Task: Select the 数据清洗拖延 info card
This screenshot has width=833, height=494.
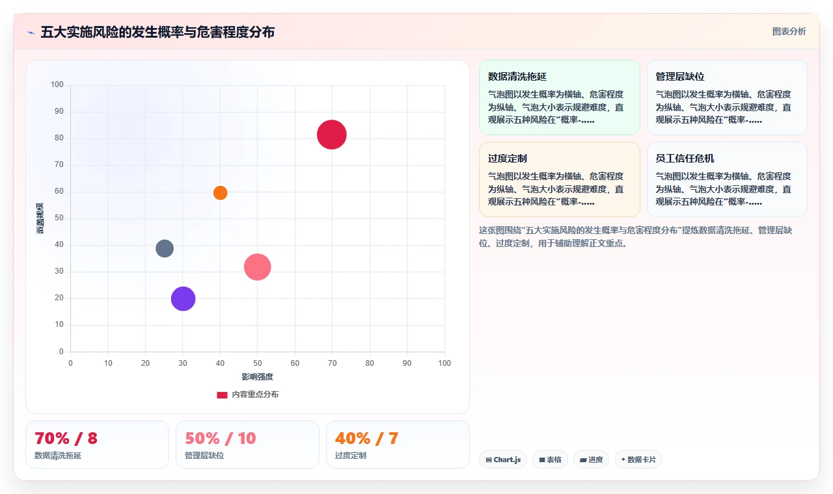Action: (560, 97)
